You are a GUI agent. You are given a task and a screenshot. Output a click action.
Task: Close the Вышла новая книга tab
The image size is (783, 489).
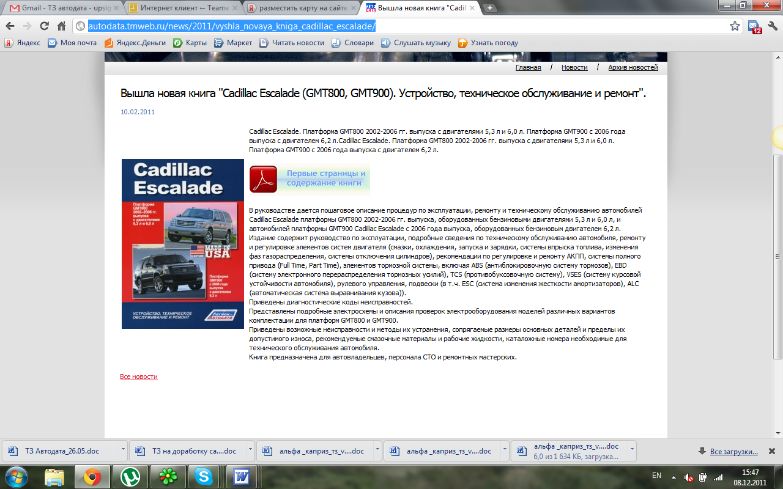point(472,8)
